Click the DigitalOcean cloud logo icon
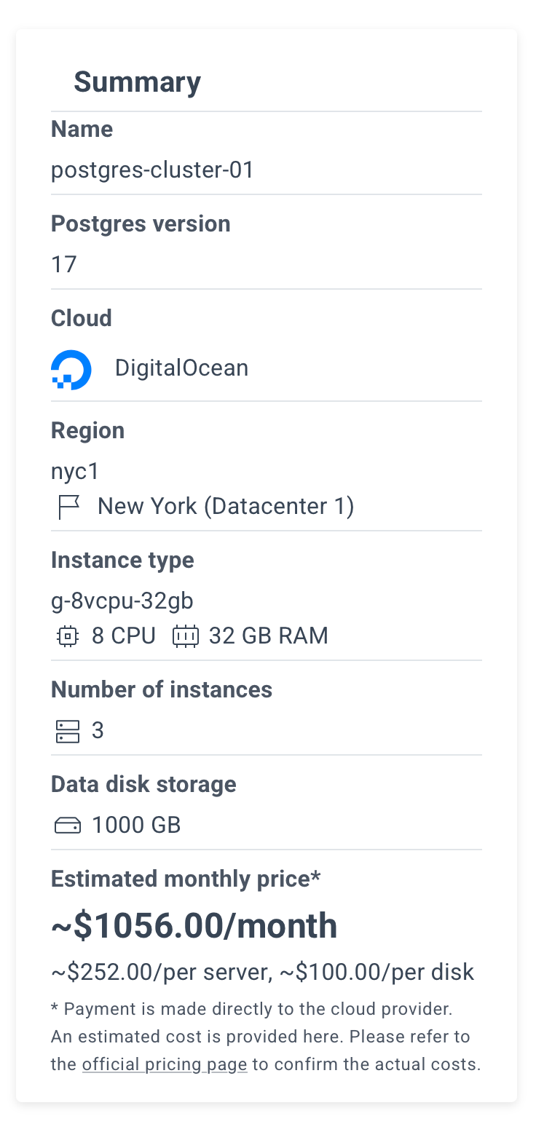The image size is (536, 1124). [71, 370]
